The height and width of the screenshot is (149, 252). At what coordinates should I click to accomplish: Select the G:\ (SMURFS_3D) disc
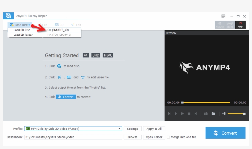(58, 30)
